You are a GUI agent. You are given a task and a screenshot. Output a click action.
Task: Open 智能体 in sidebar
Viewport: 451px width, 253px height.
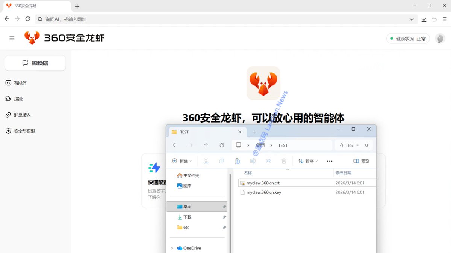pyautogui.click(x=16, y=83)
